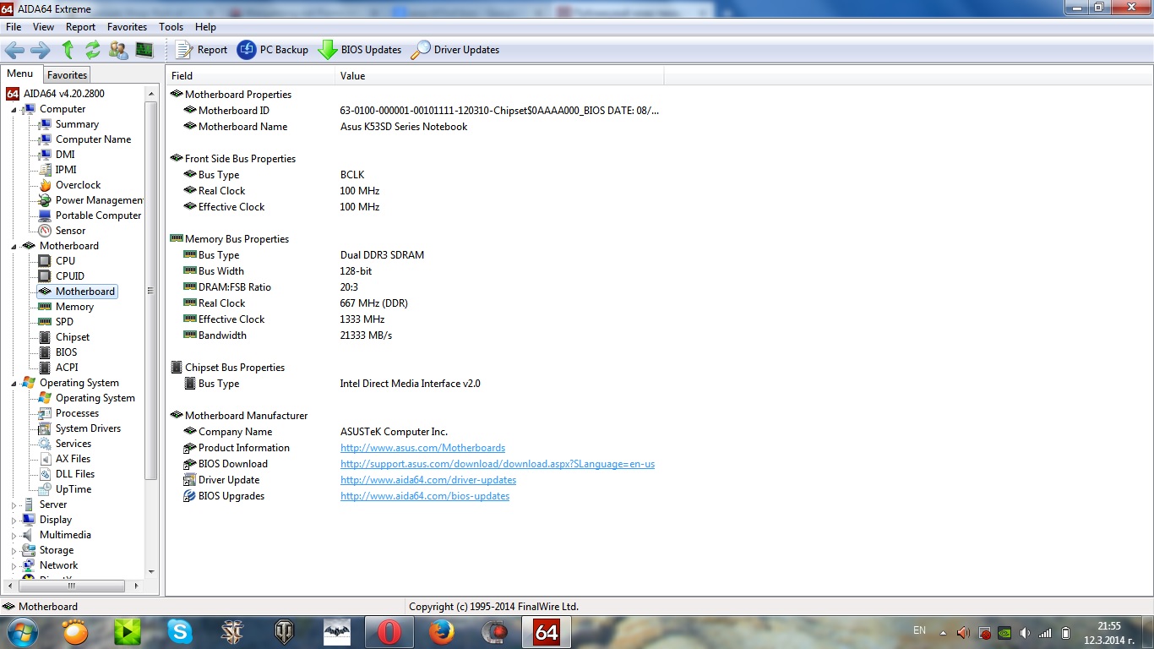This screenshot has height=649, width=1154.
Task: Open BIOS Updates from the toolbar
Action: pyautogui.click(x=360, y=50)
